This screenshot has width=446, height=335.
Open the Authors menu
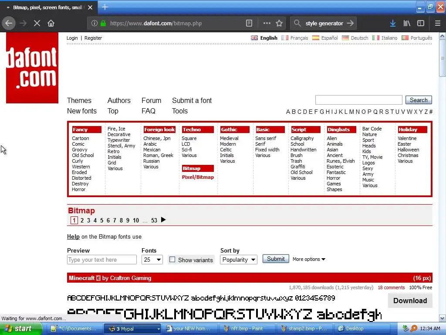[x=119, y=101]
